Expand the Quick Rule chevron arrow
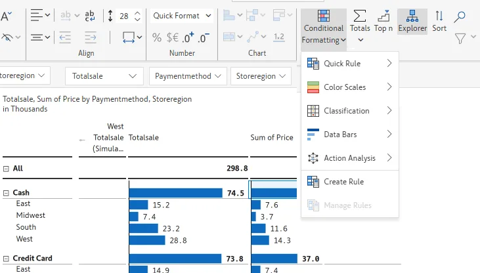The width and height of the screenshot is (480, 273). click(389, 64)
